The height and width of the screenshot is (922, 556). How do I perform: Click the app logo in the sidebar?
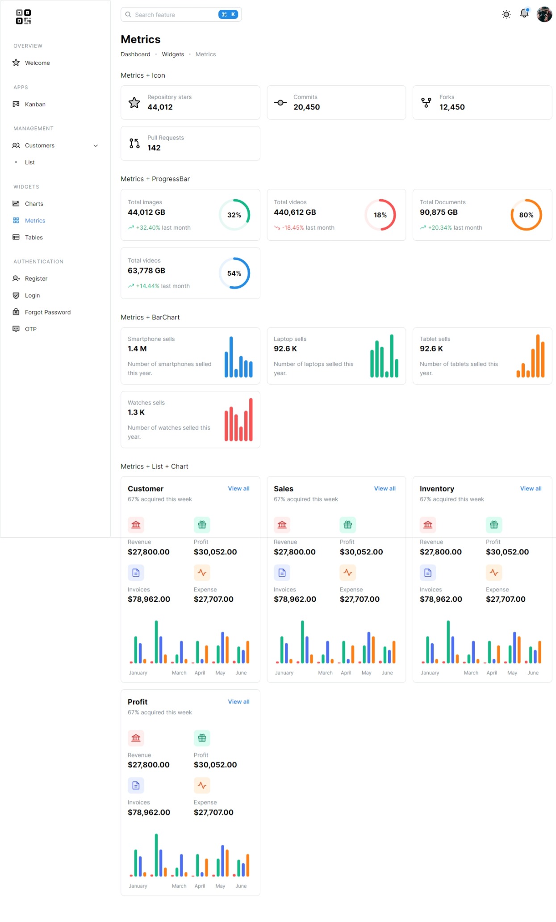(23, 17)
